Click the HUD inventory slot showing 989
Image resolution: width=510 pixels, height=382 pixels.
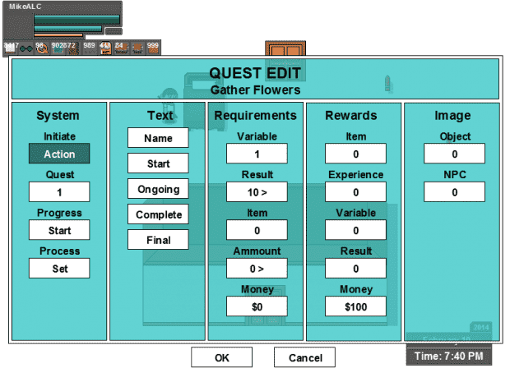click(x=89, y=48)
